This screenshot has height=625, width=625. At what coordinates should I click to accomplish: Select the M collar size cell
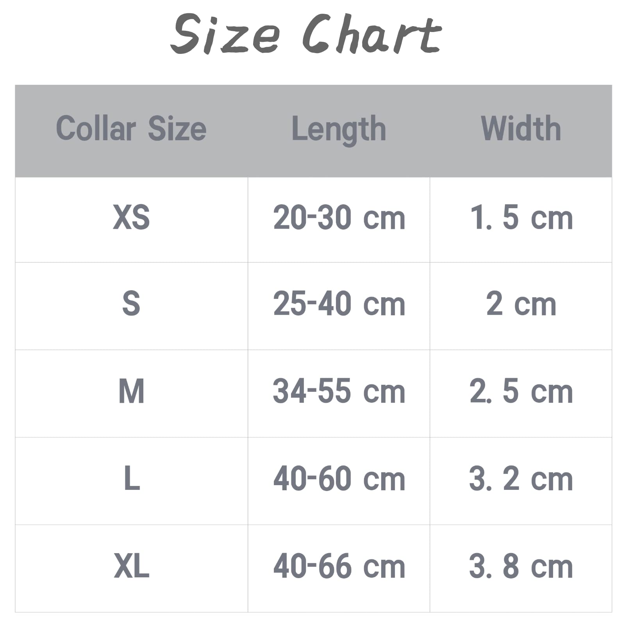[131, 392]
